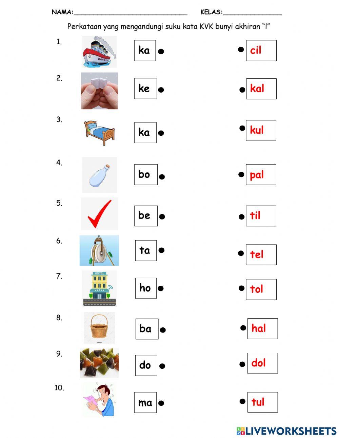Select the hotel building image

[x=99, y=288]
